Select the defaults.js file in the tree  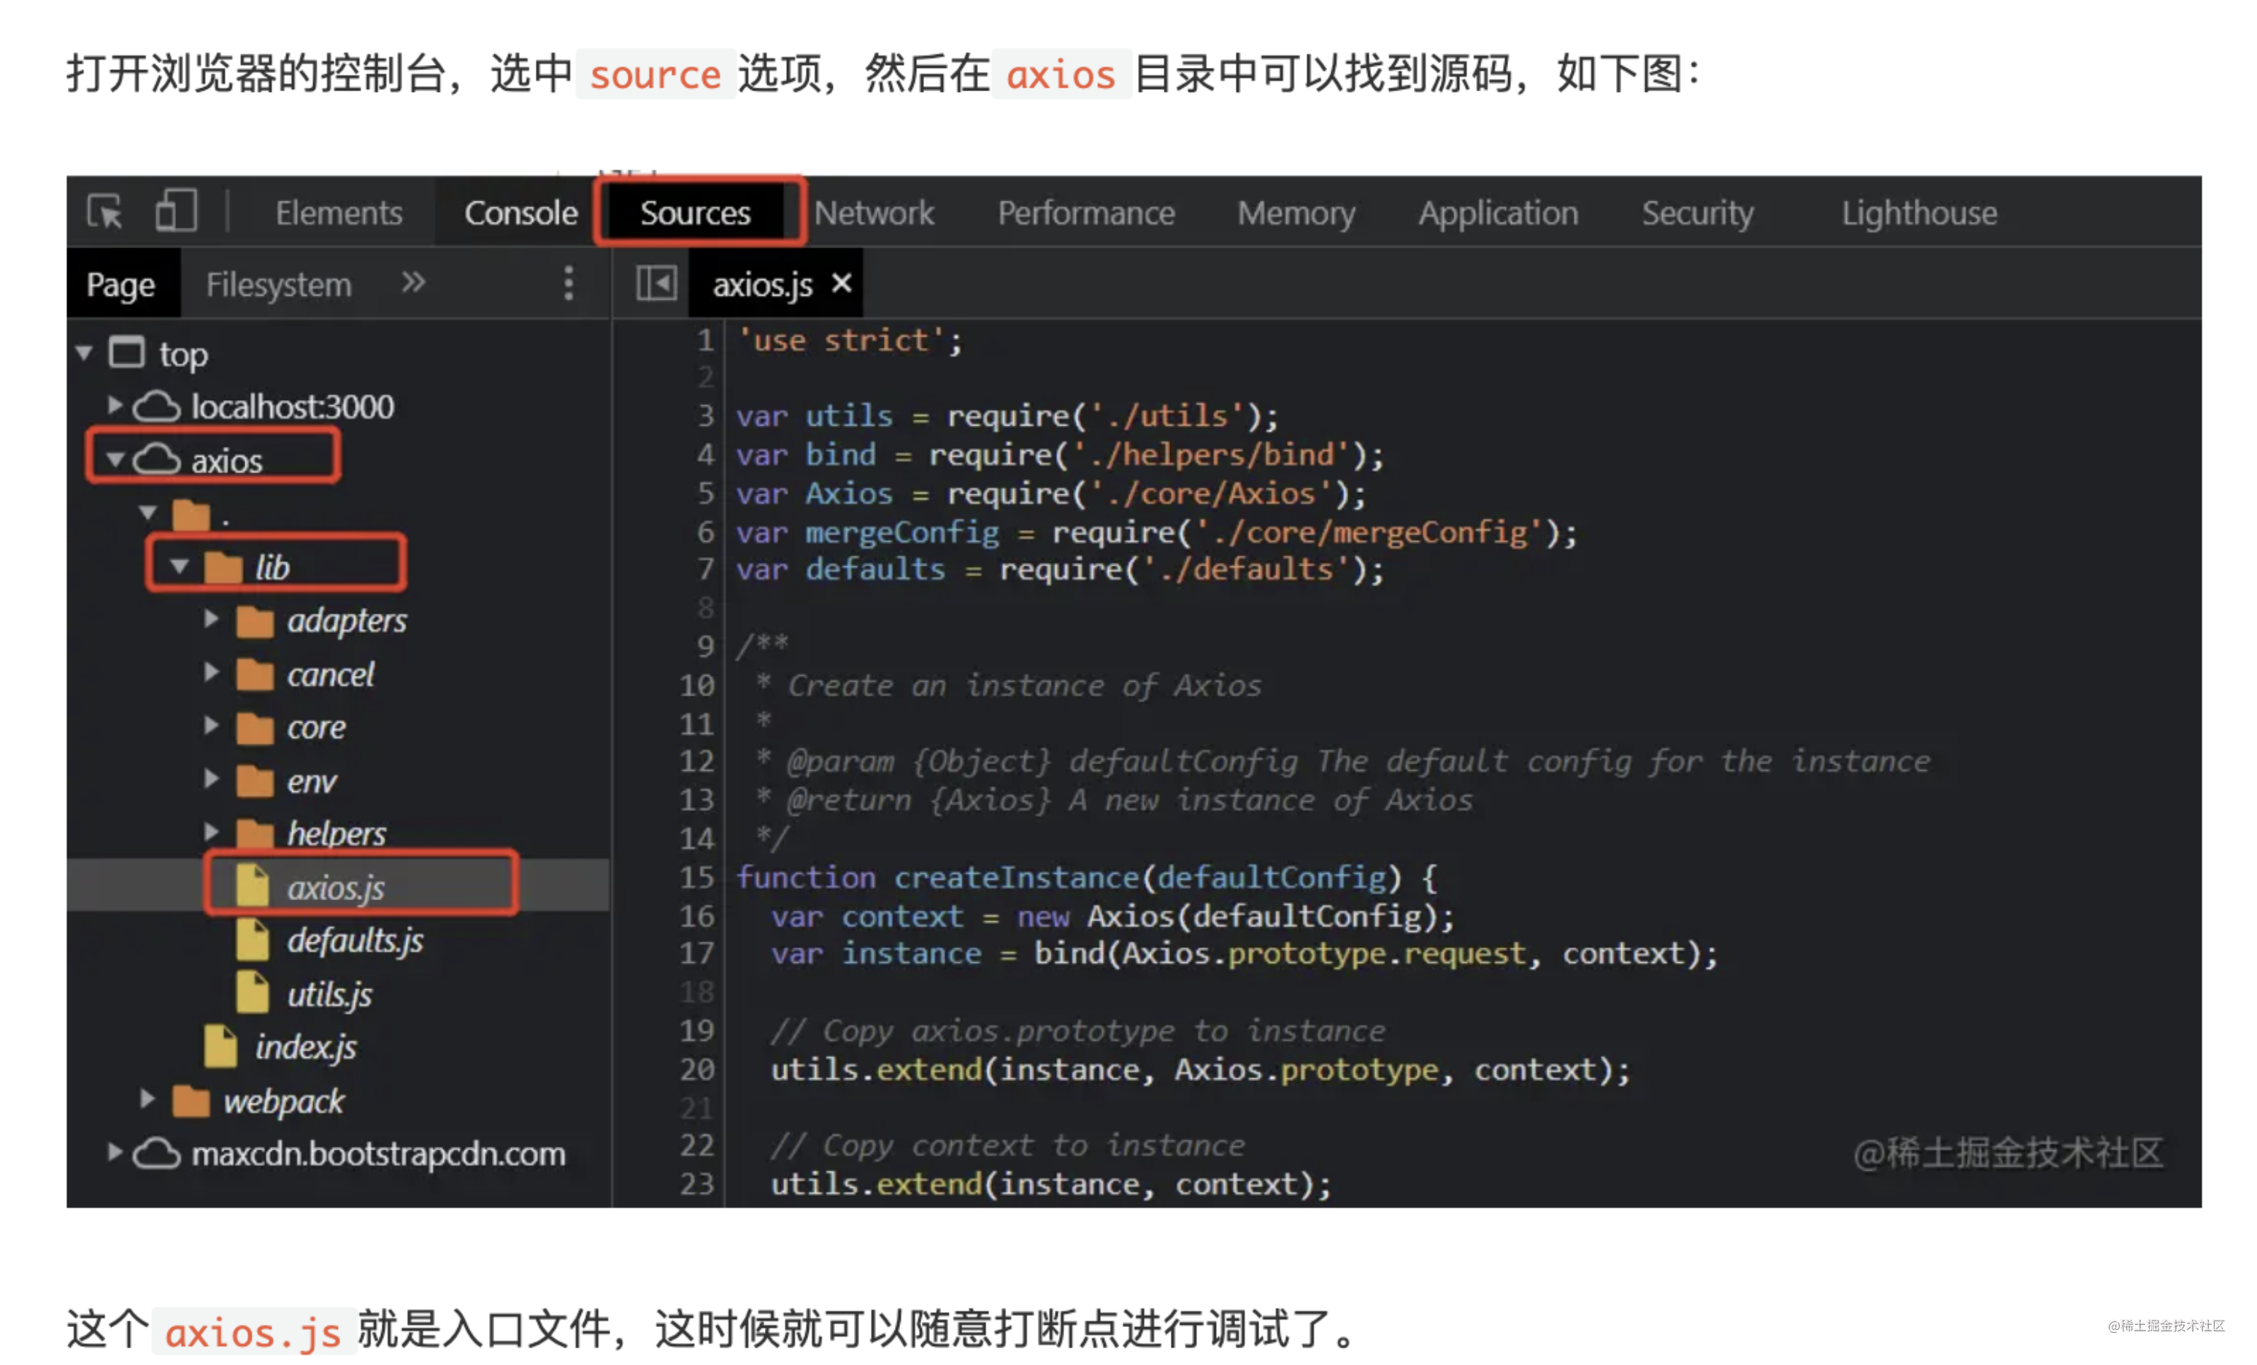point(355,941)
